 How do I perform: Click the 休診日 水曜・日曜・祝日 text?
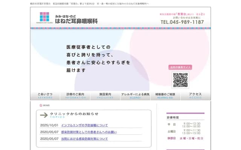(185, 138)
